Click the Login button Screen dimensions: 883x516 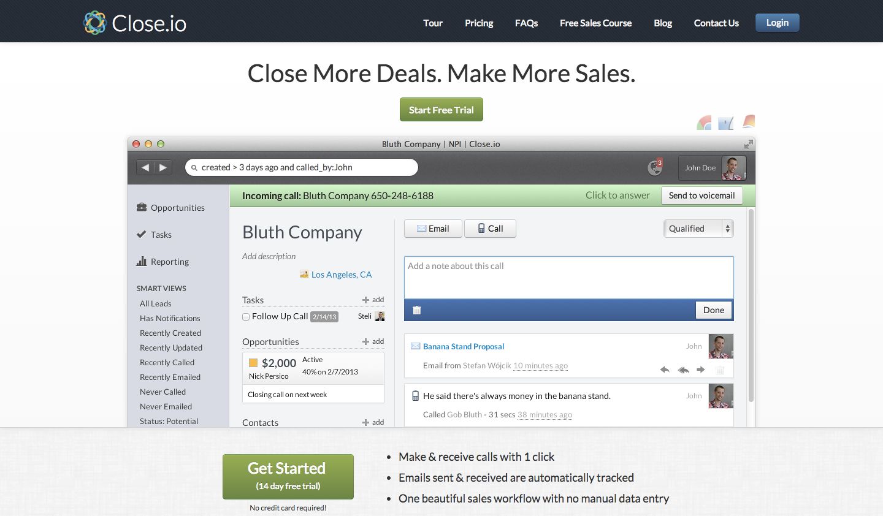777,23
